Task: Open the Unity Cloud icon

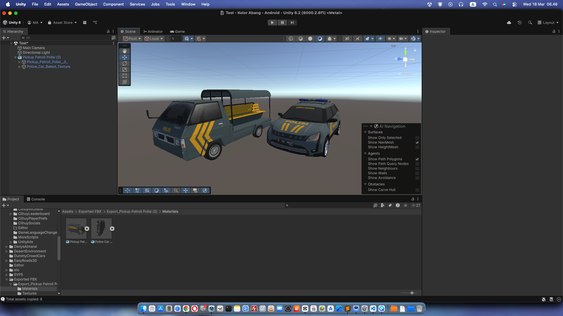Action: [509, 23]
